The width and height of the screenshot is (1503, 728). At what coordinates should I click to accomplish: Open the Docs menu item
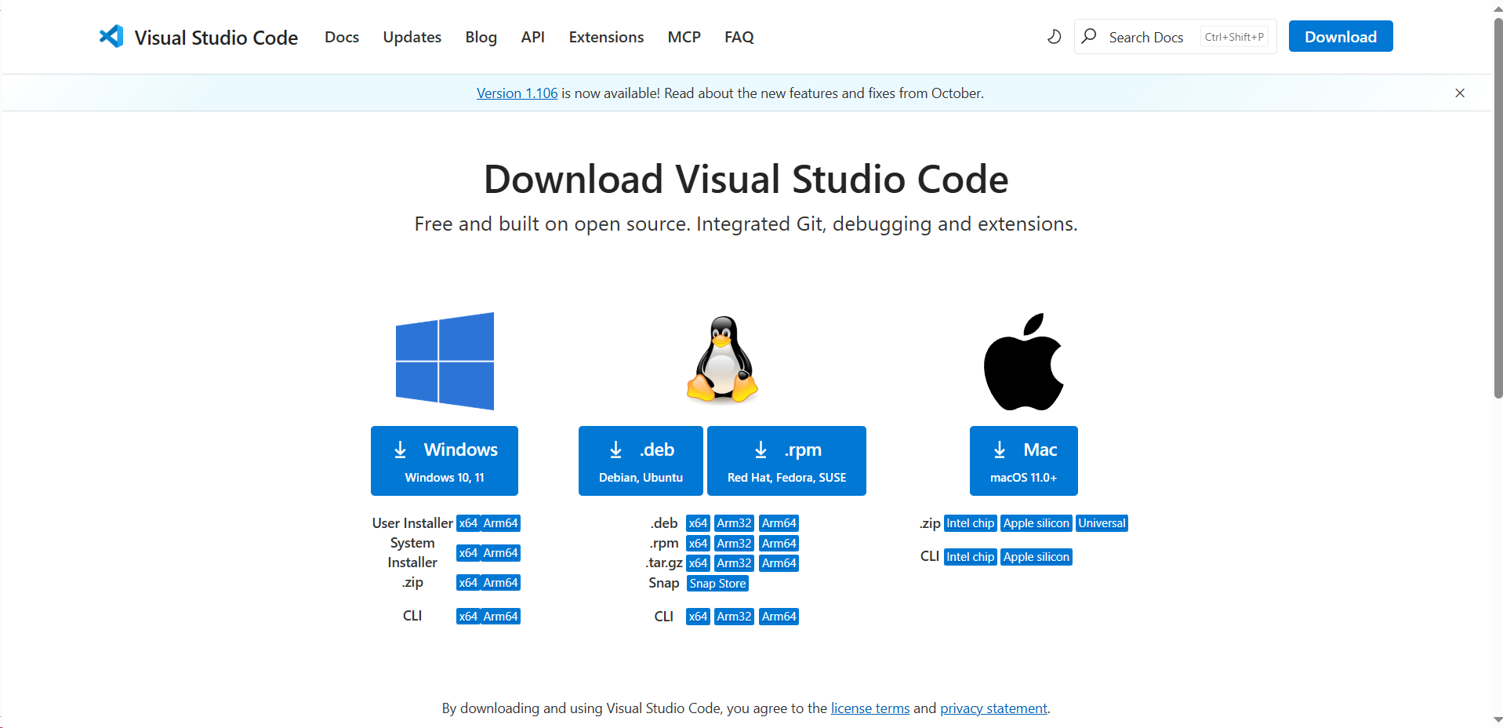(342, 37)
